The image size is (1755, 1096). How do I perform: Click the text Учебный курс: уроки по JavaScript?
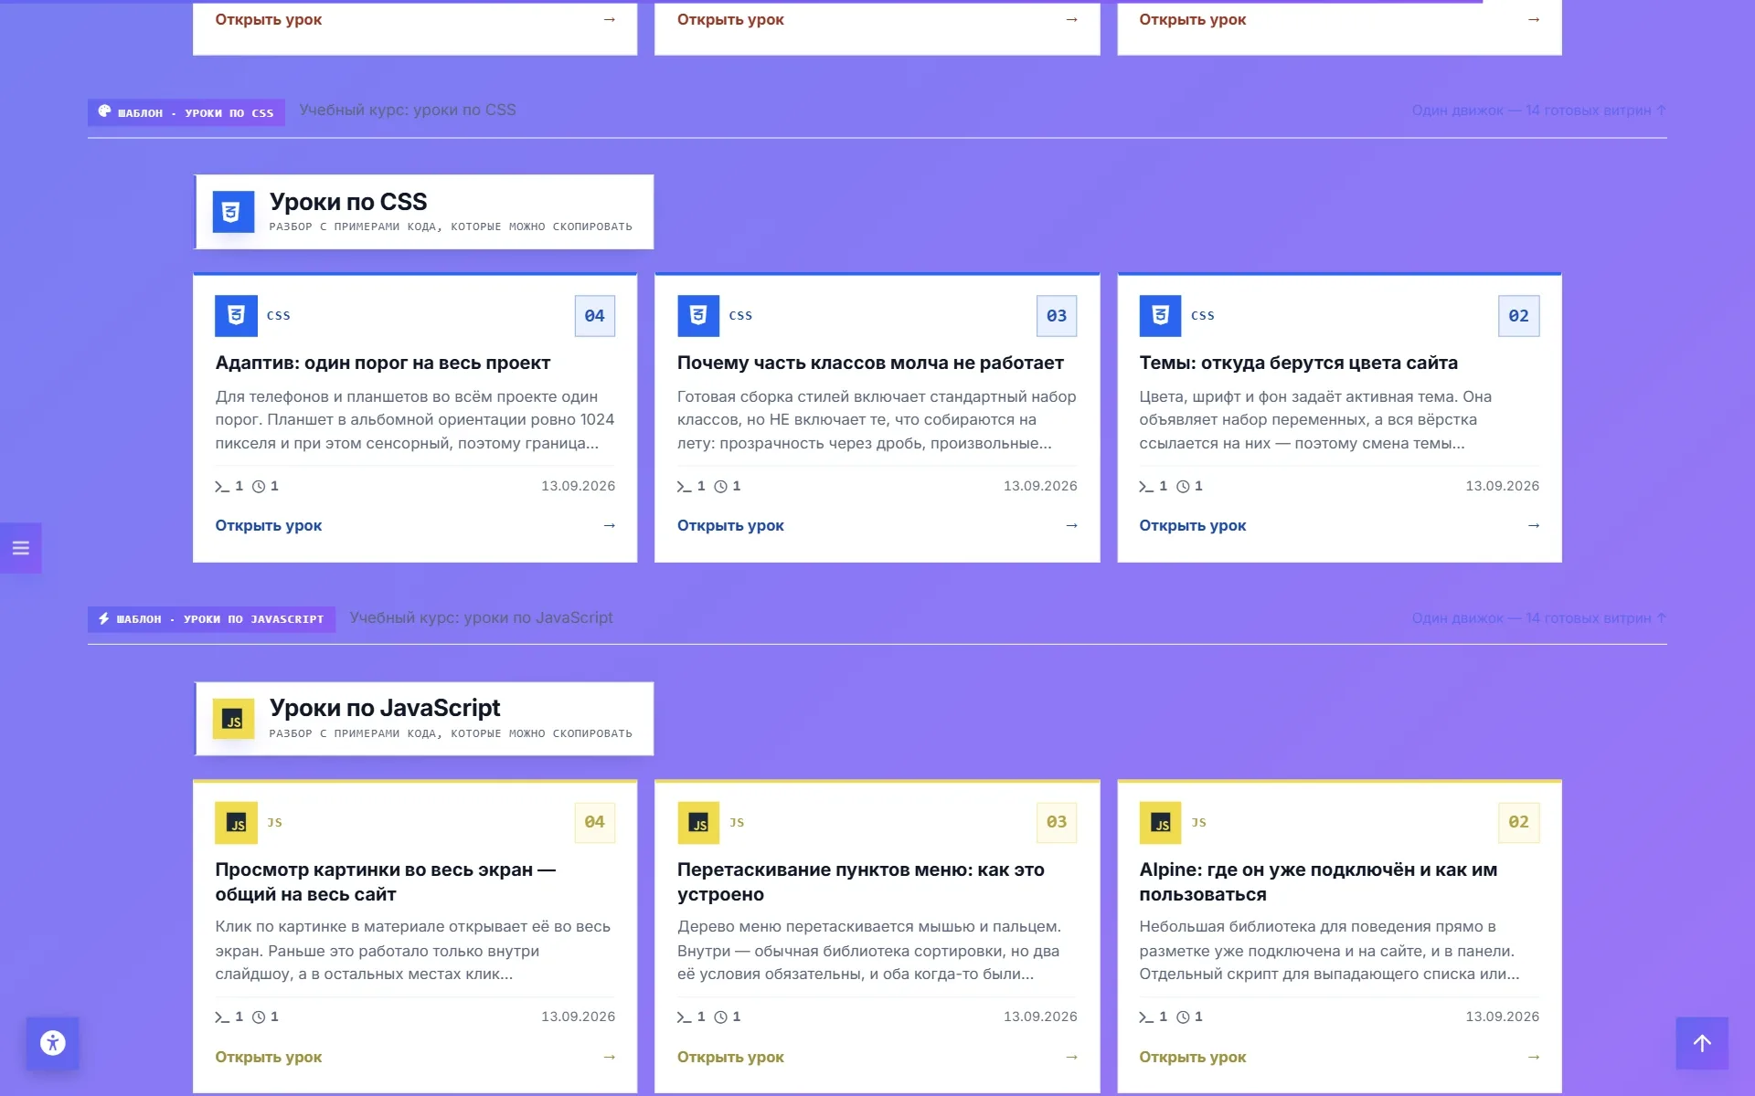click(x=481, y=618)
